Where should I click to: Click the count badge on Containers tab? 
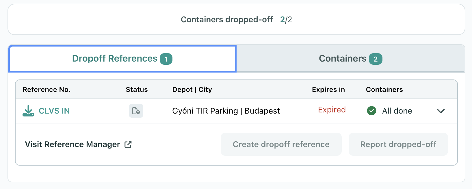tap(376, 59)
